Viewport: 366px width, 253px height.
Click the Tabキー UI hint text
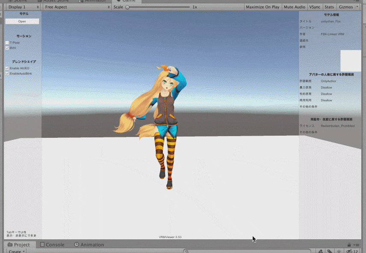click(x=21, y=234)
